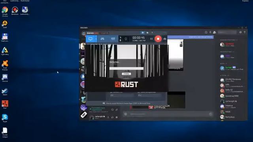Open Bandicam video folder tab icon

click(147, 33)
